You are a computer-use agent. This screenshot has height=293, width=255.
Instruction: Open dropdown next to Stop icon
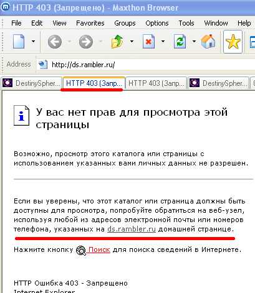(163, 42)
